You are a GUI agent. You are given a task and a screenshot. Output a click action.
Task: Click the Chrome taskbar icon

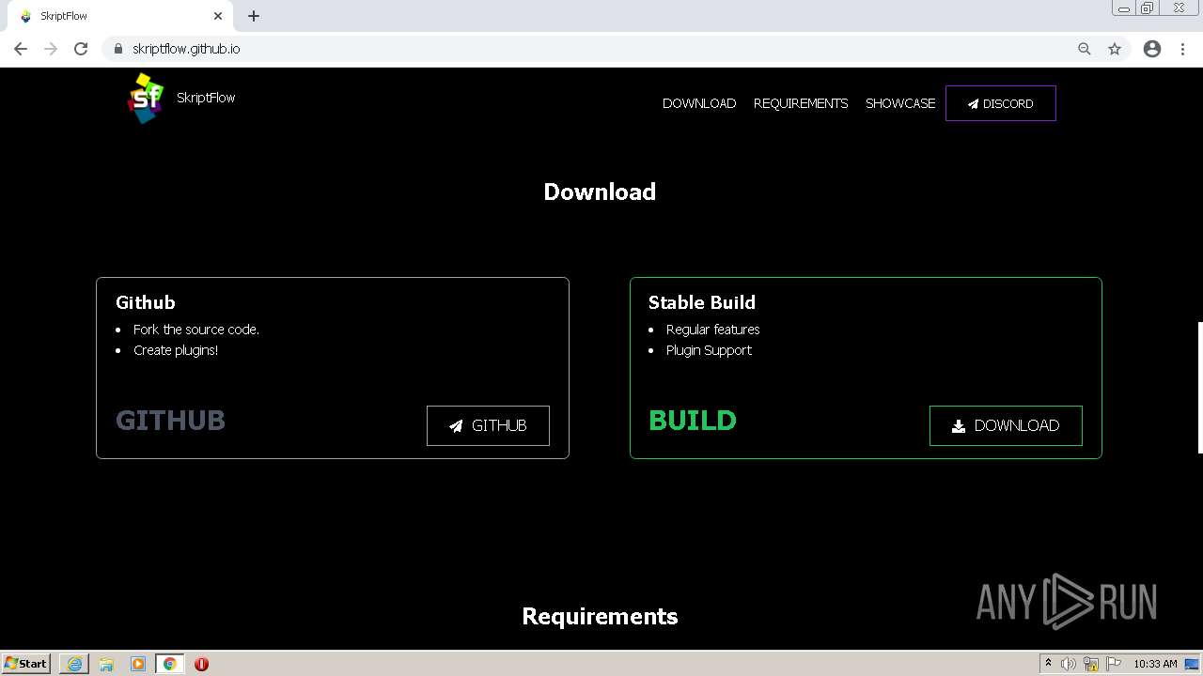click(169, 664)
